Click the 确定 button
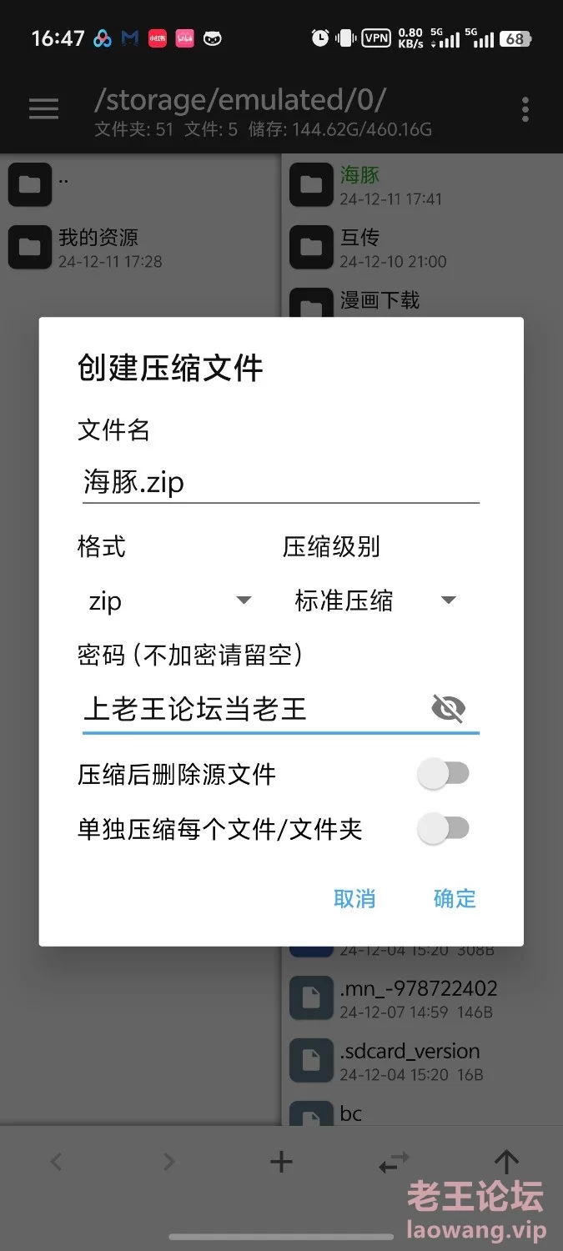563x1251 pixels. 455,898
